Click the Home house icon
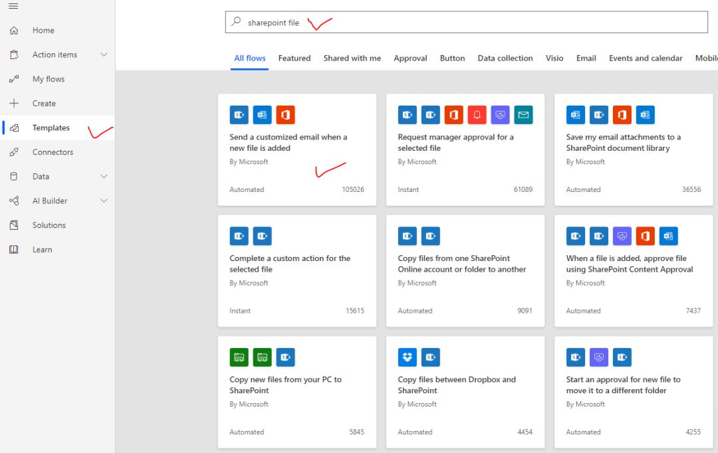The image size is (718, 453). pyautogui.click(x=14, y=30)
